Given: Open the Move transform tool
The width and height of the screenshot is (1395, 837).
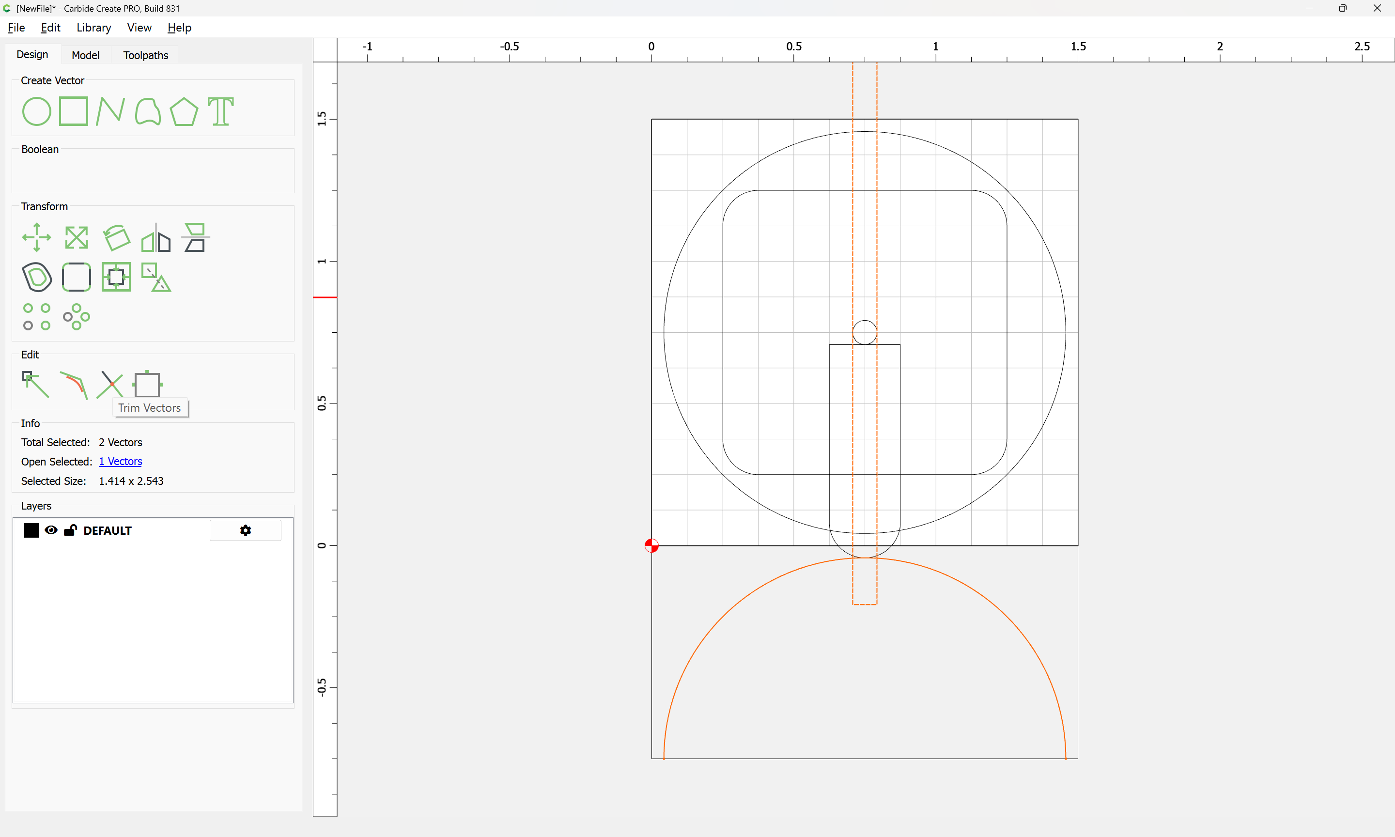Looking at the screenshot, I should pyautogui.click(x=36, y=237).
